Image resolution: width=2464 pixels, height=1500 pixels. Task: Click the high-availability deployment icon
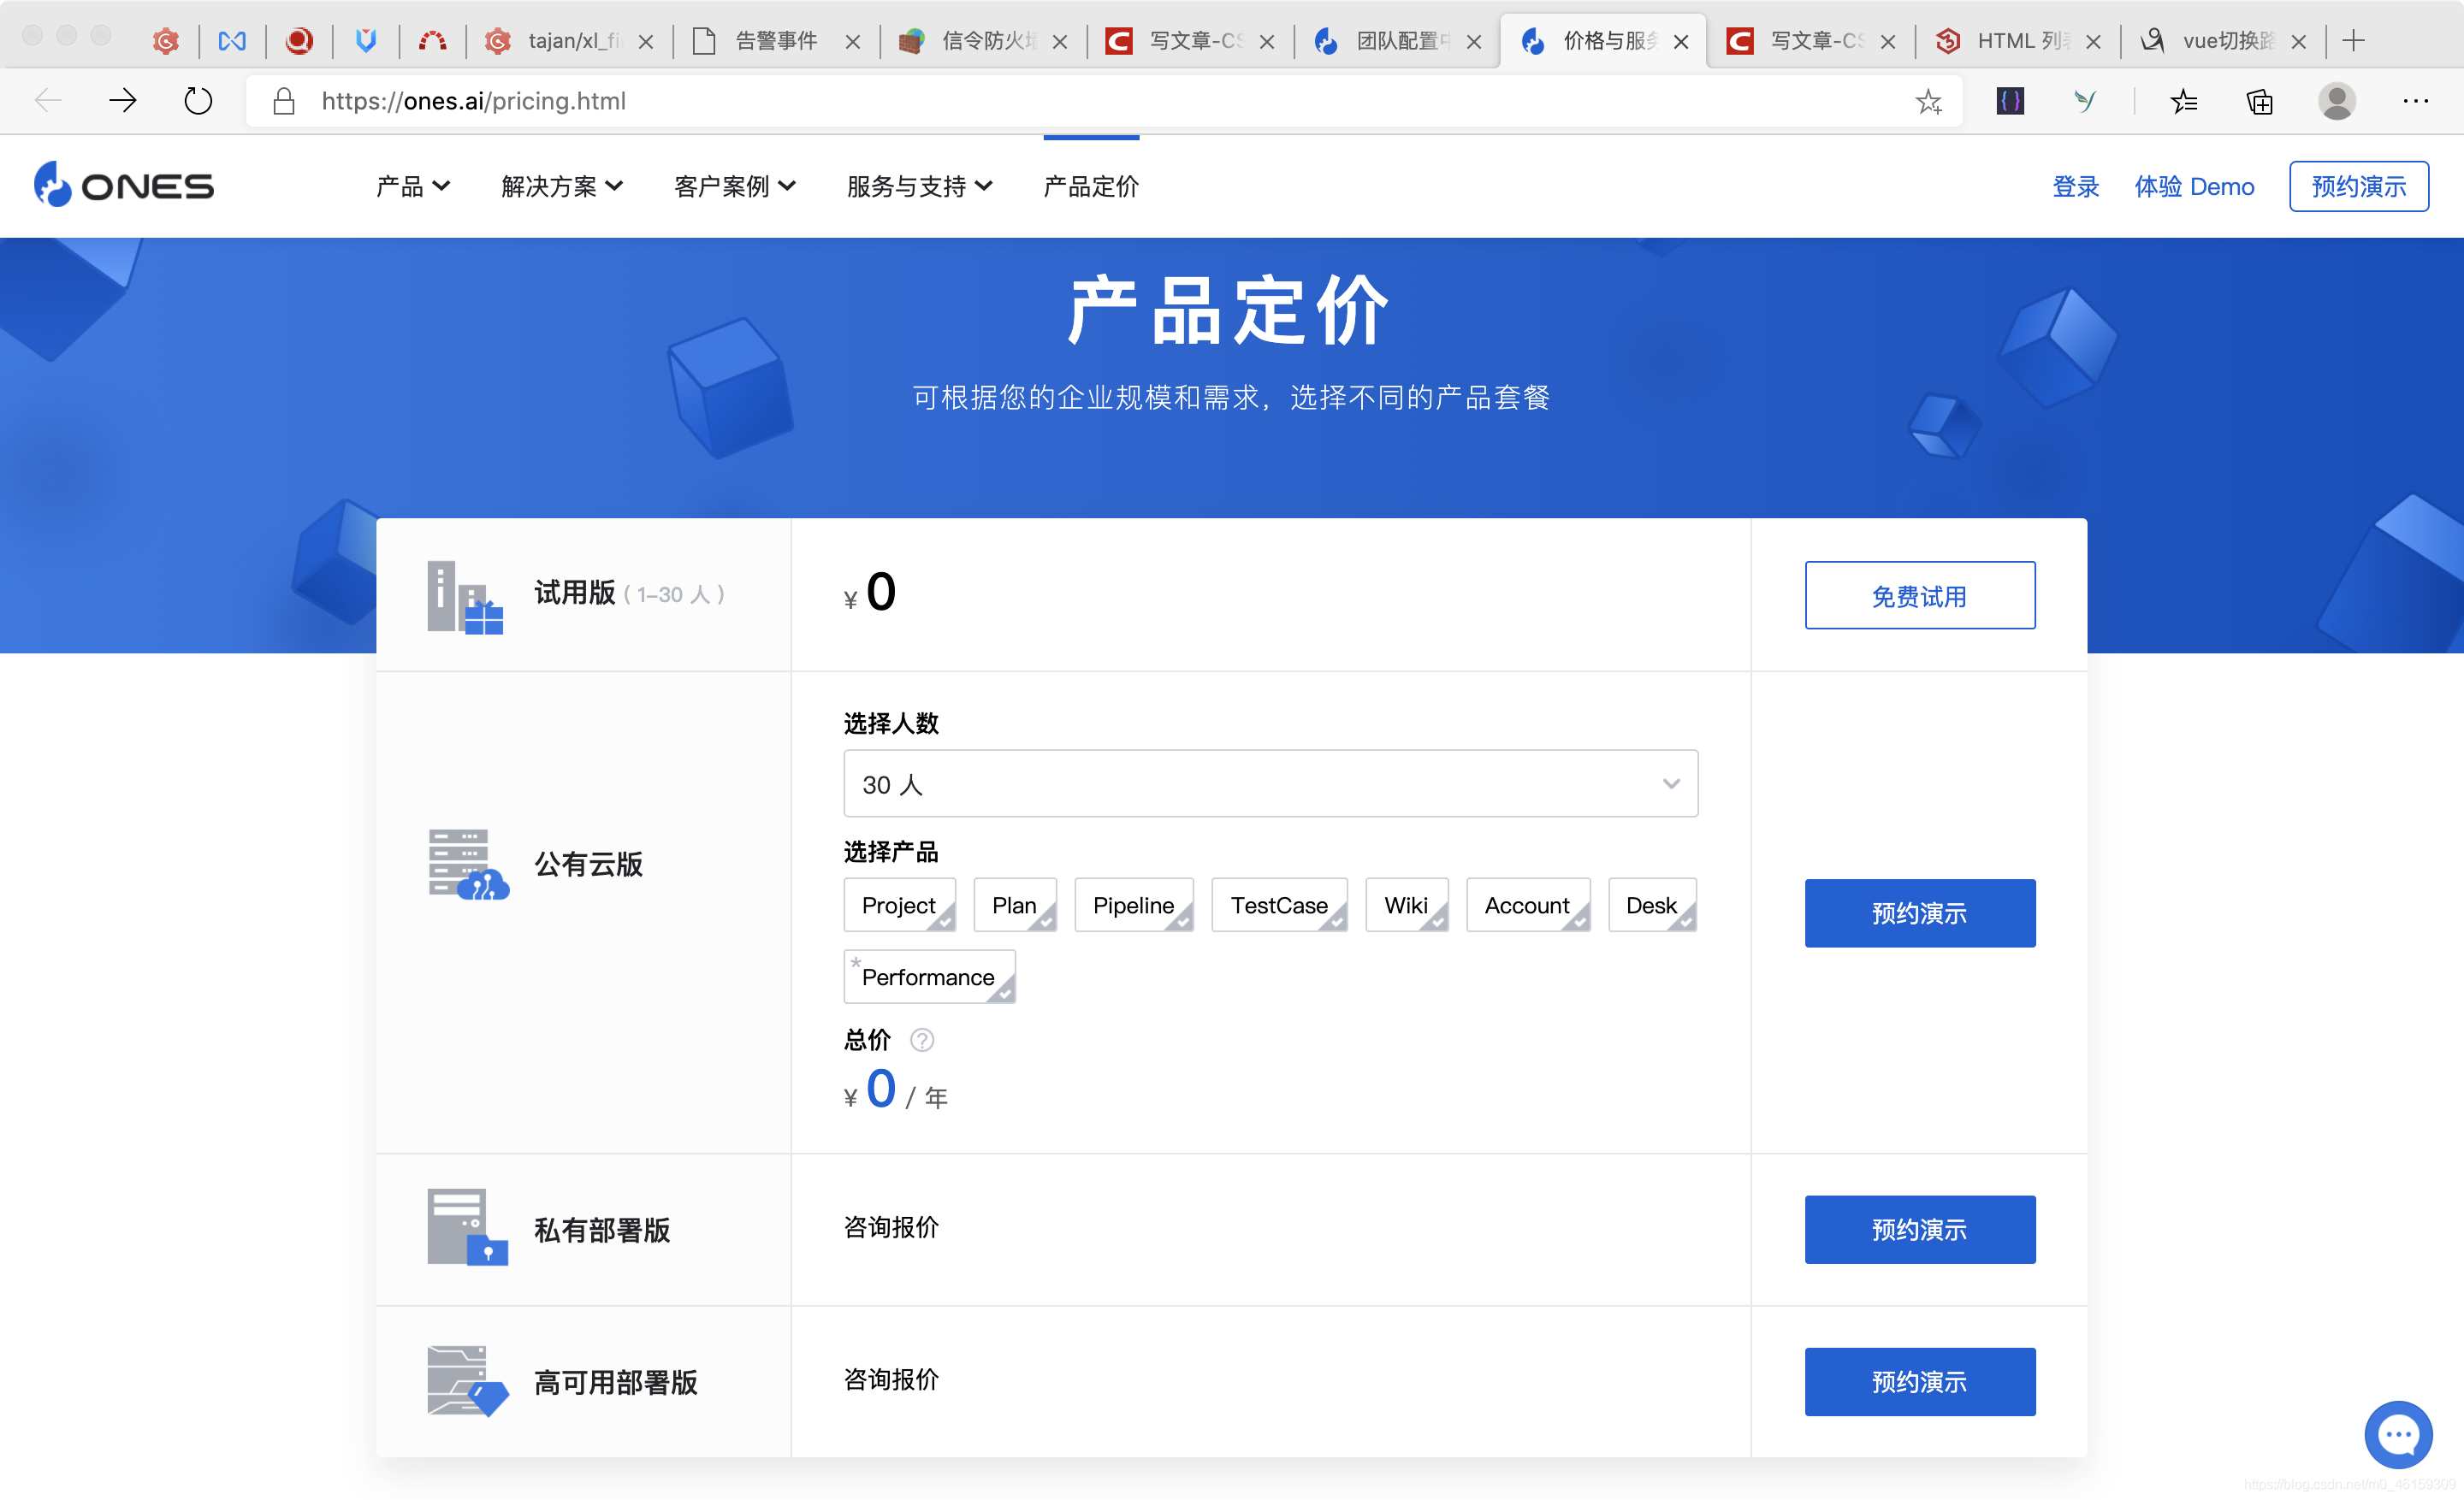467,1380
